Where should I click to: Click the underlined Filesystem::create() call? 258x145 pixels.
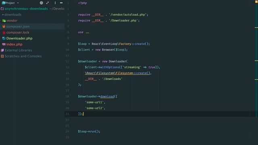point(133,73)
